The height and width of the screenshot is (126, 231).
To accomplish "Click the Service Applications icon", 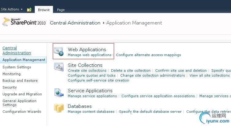I will pyautogui.click(x=59, y=92).
